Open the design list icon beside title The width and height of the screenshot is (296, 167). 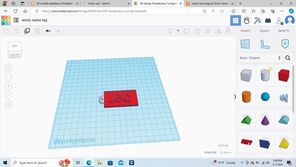coord(16,20)
